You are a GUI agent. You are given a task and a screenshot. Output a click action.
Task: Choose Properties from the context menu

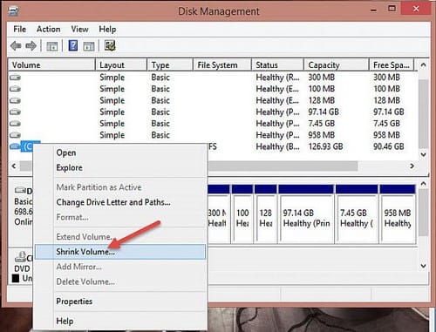click(x=120, y=302)
